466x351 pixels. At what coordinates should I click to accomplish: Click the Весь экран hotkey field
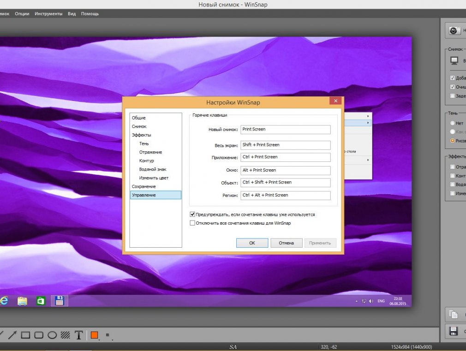coord(285,145)
